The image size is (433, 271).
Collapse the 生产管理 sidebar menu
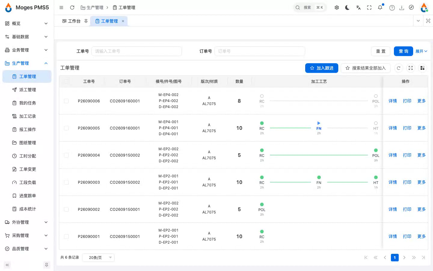[27, 63]
